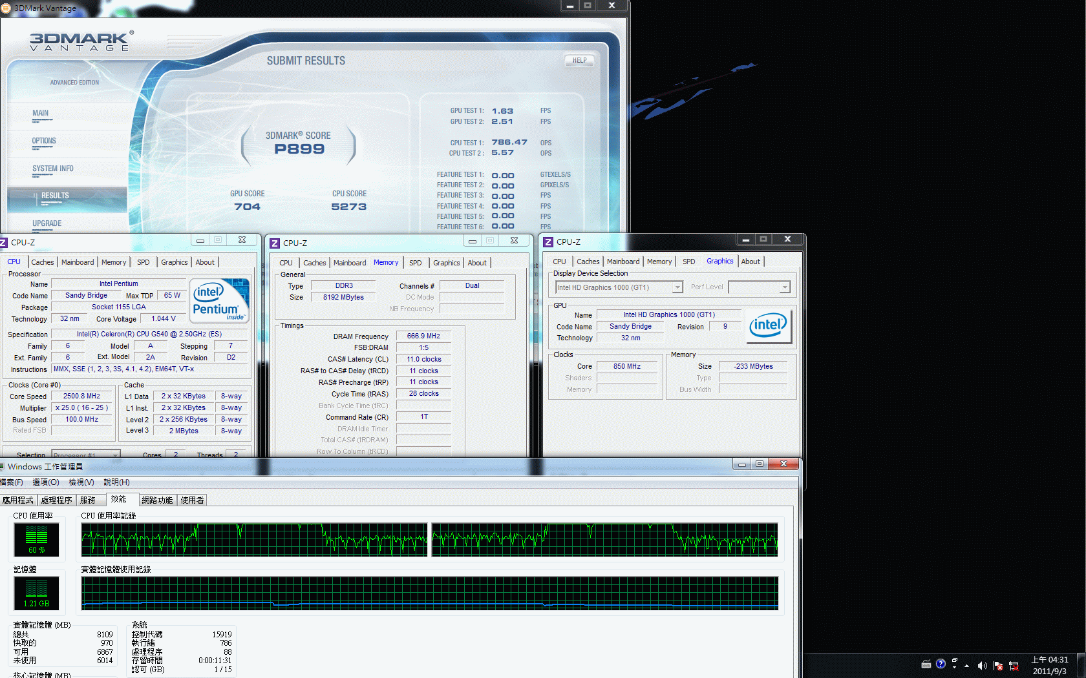The width and height of the screenshot is (1086, 678).
Task: Click the Specification field Intel Celeron G540
Action: [149, 334]
